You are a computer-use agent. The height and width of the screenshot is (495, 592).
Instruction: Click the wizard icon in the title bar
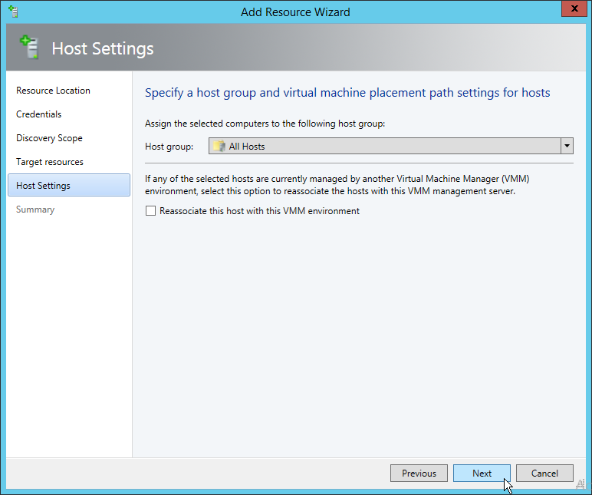[13, 12]
